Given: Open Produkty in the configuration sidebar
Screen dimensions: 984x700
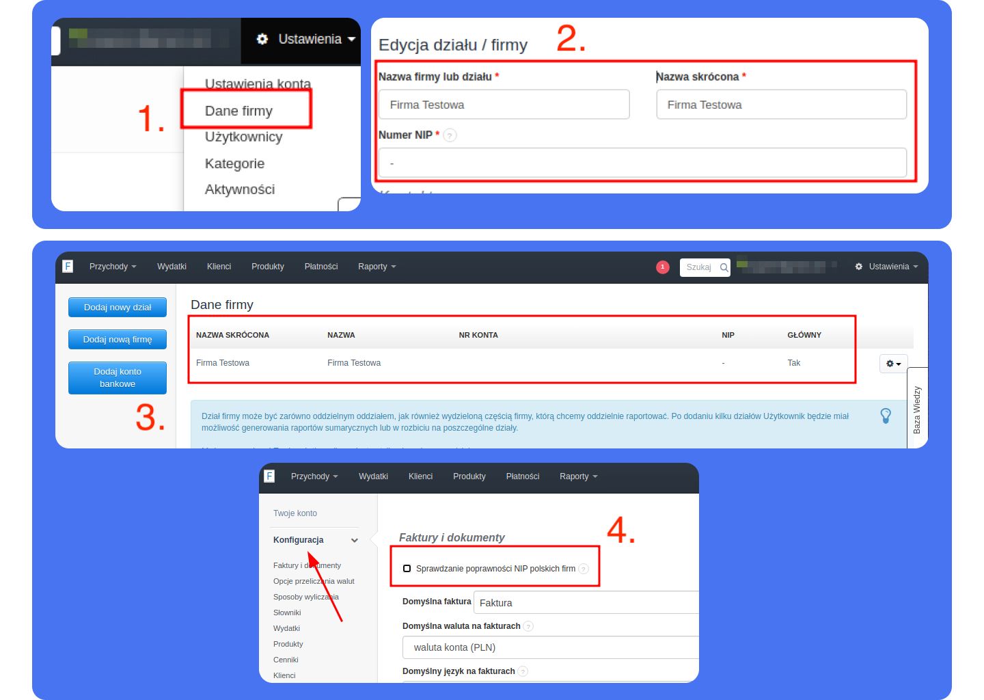Looking at the screenshot, I should 288,644.
